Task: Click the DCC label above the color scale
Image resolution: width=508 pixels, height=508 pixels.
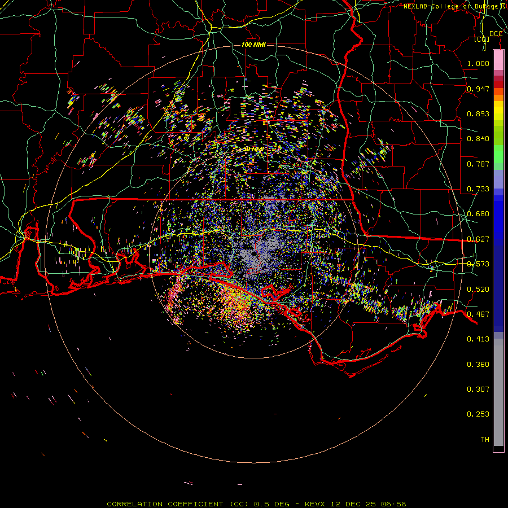Action: 496,34
